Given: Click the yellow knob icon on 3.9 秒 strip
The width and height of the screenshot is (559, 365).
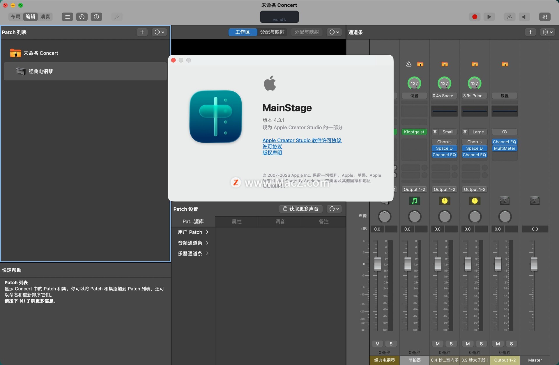Looking at the screenshot, I should click(x=475, y=201).
